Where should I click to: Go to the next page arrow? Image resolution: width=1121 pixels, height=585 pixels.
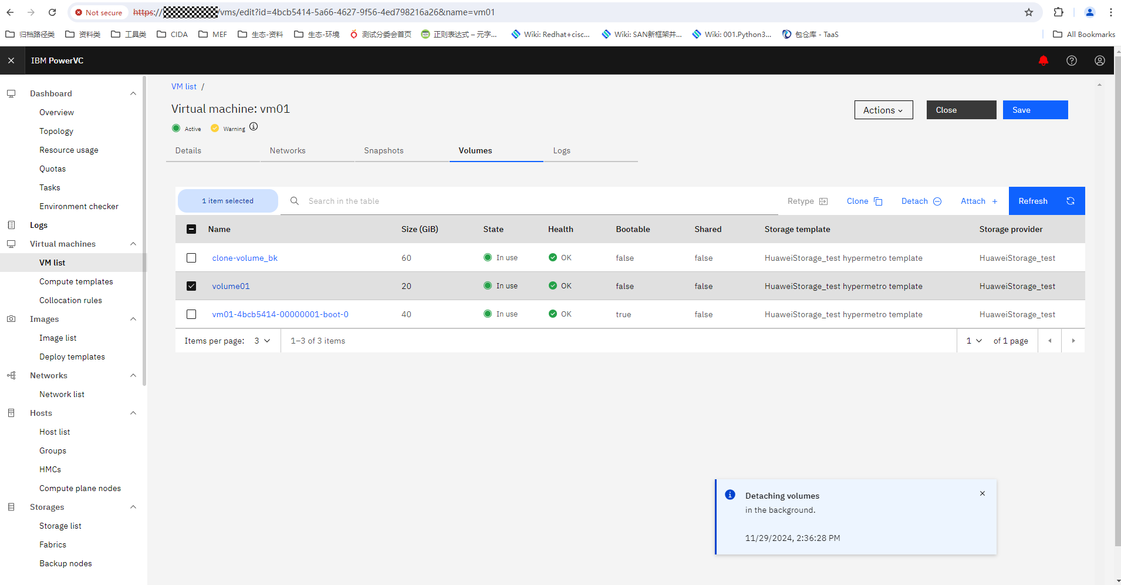(1073, 341)
